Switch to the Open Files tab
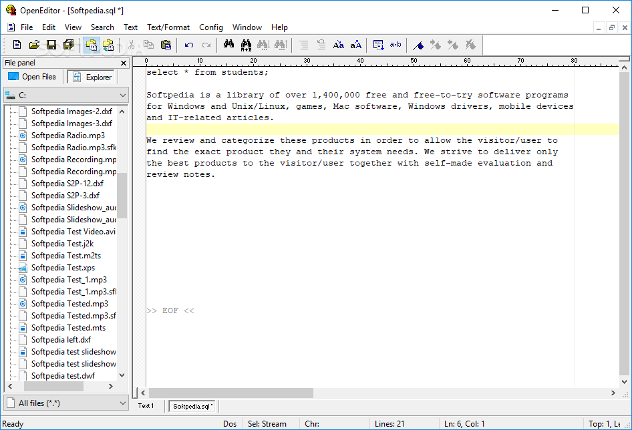The image size is (632, 430). [x=32, y=77]
